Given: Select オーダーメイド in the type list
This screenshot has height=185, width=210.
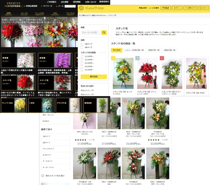Looking at the screenshot, I should (55, 167).
